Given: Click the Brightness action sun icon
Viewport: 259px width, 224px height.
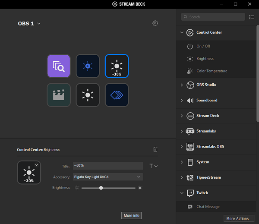Looking at the screenshot, I should 190,59.
